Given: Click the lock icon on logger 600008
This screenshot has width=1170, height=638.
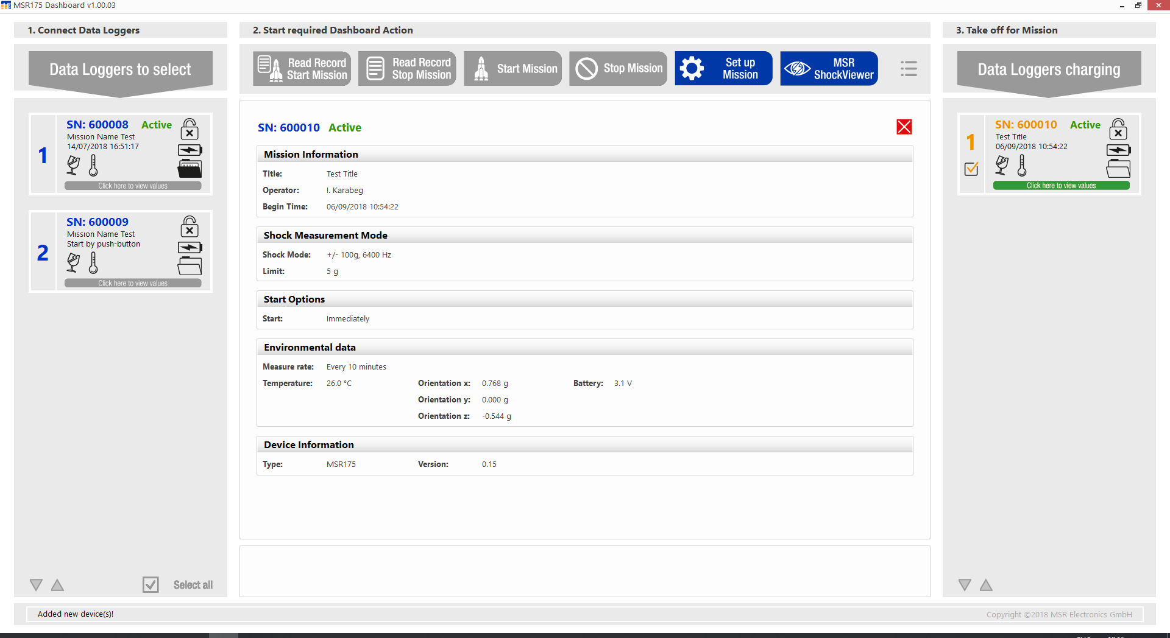Looking at the screenshot, I should pyautogui.click(x=190, y=129).
